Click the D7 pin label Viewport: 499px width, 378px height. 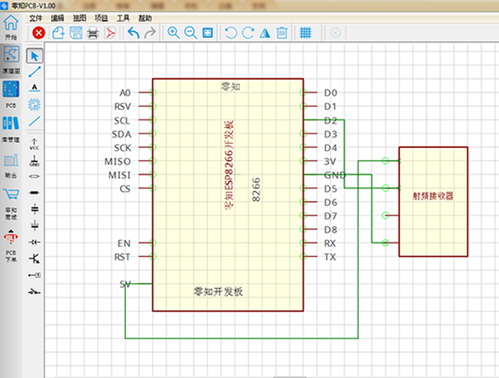point(331,216)
